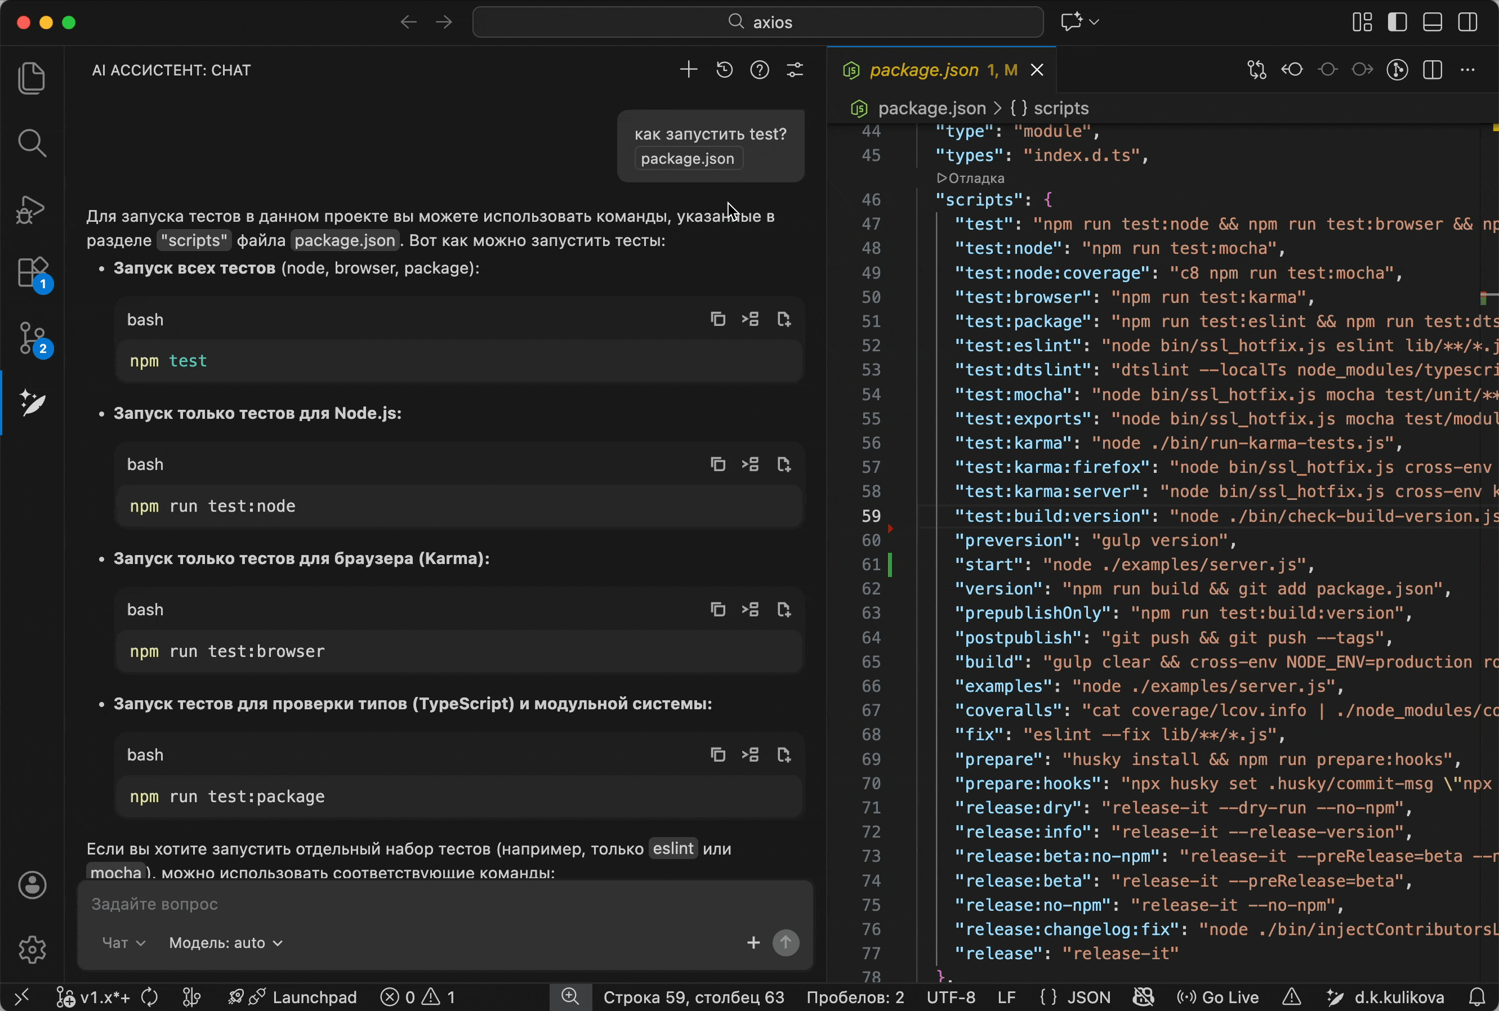Viewport: 1499px width, 1011px height.
Task: Show chat history clock icon
Action: point(724,70)
